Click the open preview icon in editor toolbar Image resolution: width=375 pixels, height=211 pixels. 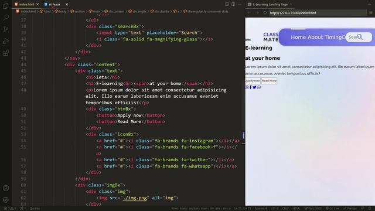[227, 4]
